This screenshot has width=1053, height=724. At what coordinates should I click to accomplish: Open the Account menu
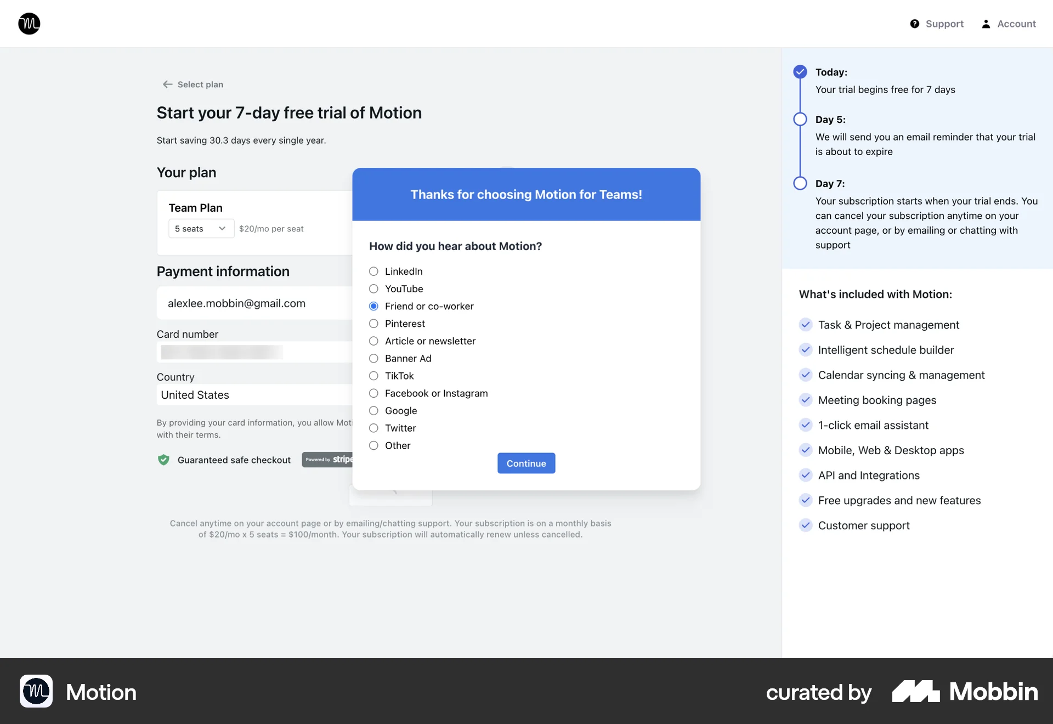[1016, 24]
